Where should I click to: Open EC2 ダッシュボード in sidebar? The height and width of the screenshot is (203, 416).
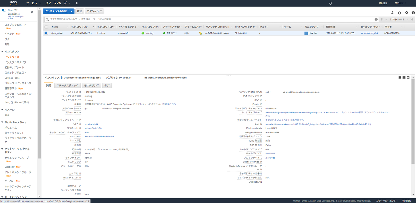click(16, 25)
